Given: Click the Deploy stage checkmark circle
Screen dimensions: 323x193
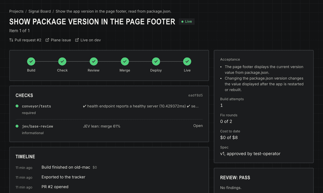Looking at the screenshot, I should tap(156, 61).
